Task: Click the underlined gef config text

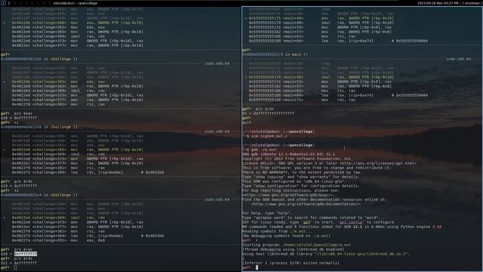Action: 351,222
